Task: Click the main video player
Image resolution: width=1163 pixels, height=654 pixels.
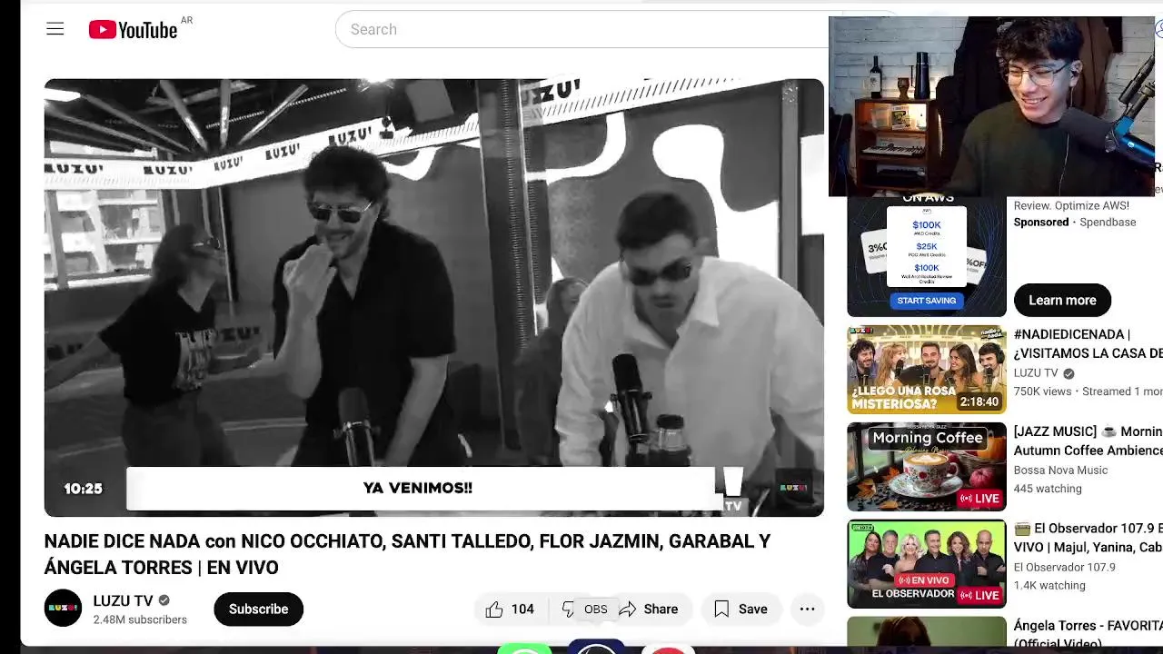Action: (434, 298)
